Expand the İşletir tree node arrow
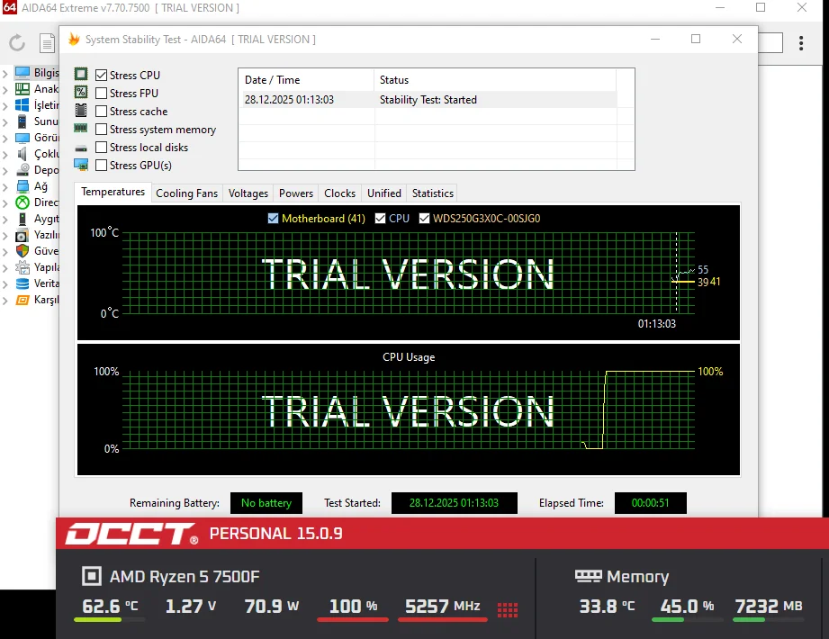 5,105
